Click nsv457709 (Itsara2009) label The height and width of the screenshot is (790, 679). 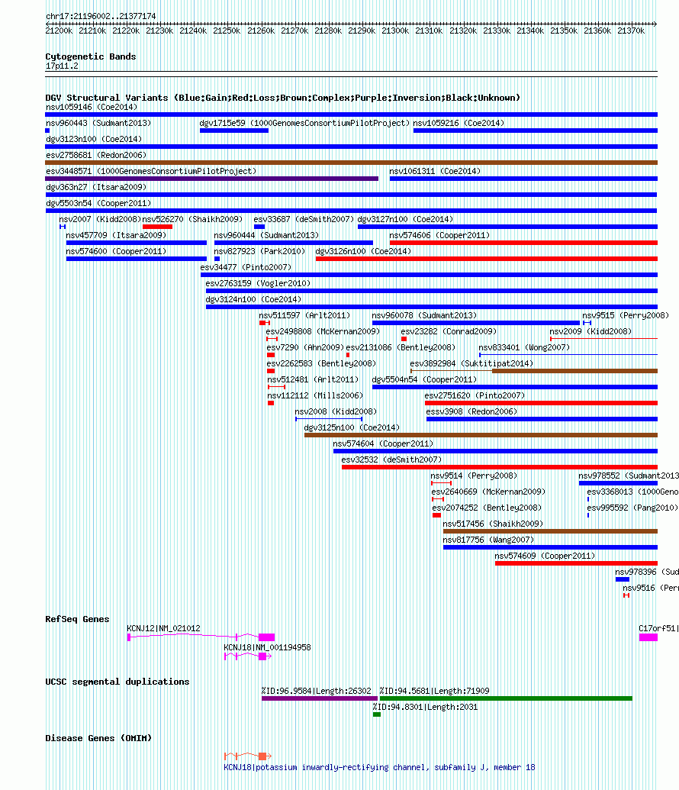[116, 236]
